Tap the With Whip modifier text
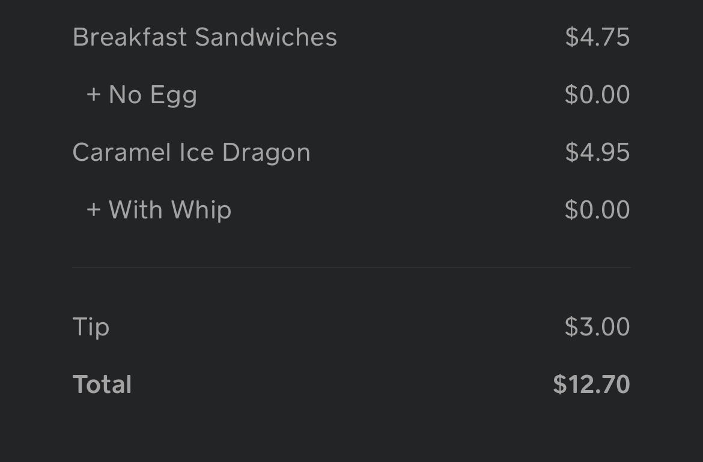The width and height of the screenshot is (703, 462). coord(169,210)
